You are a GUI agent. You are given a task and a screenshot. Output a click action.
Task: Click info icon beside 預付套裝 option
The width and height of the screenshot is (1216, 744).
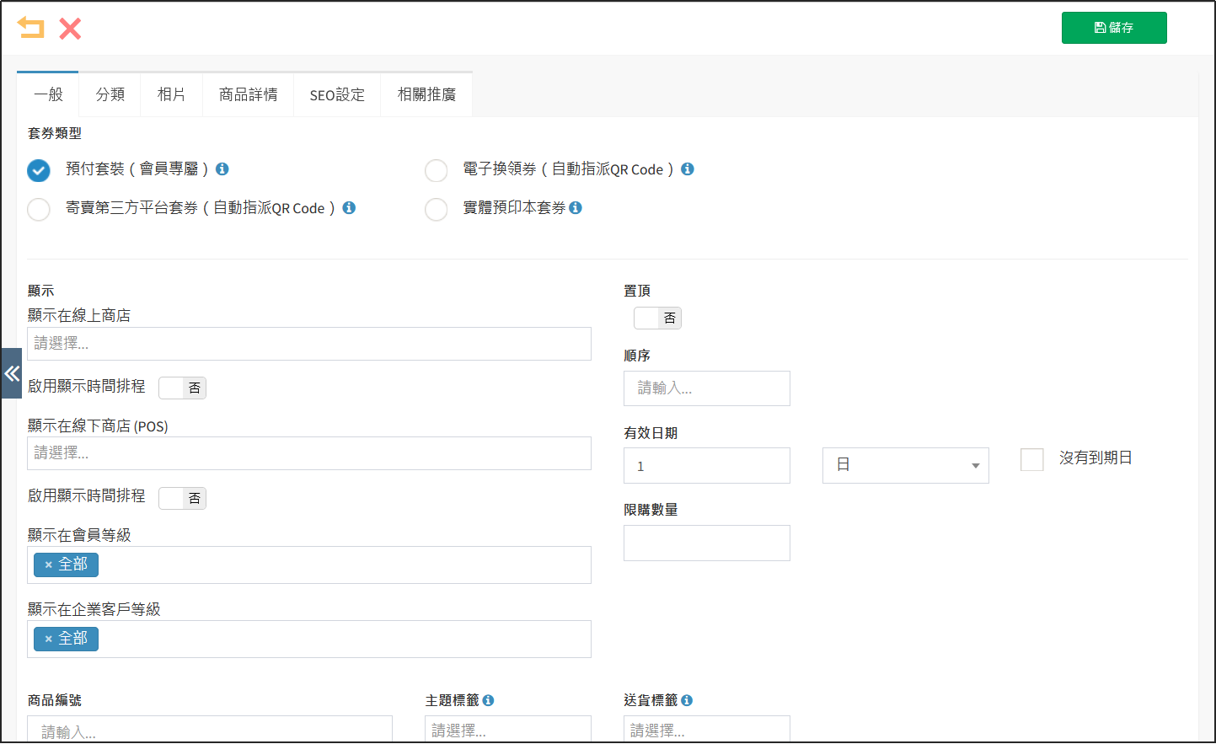[x=222, y=169]
